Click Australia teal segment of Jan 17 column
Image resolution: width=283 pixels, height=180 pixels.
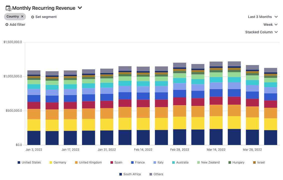pyautogui.click(x=70, y=87)
